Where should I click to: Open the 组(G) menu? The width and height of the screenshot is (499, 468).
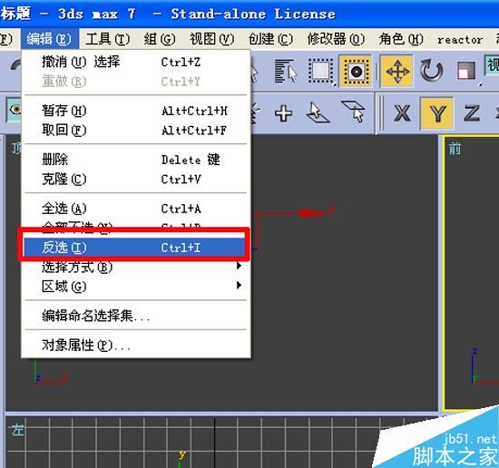pyautogui.click(x=160, y=39)
